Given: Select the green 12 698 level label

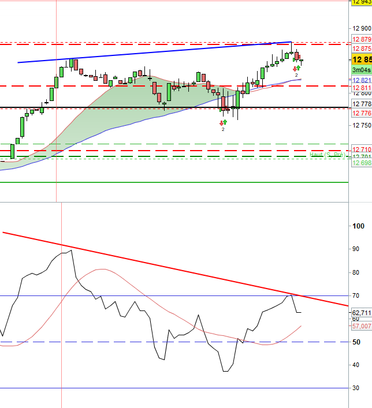Looking at the screenshot, I should 362,163.
